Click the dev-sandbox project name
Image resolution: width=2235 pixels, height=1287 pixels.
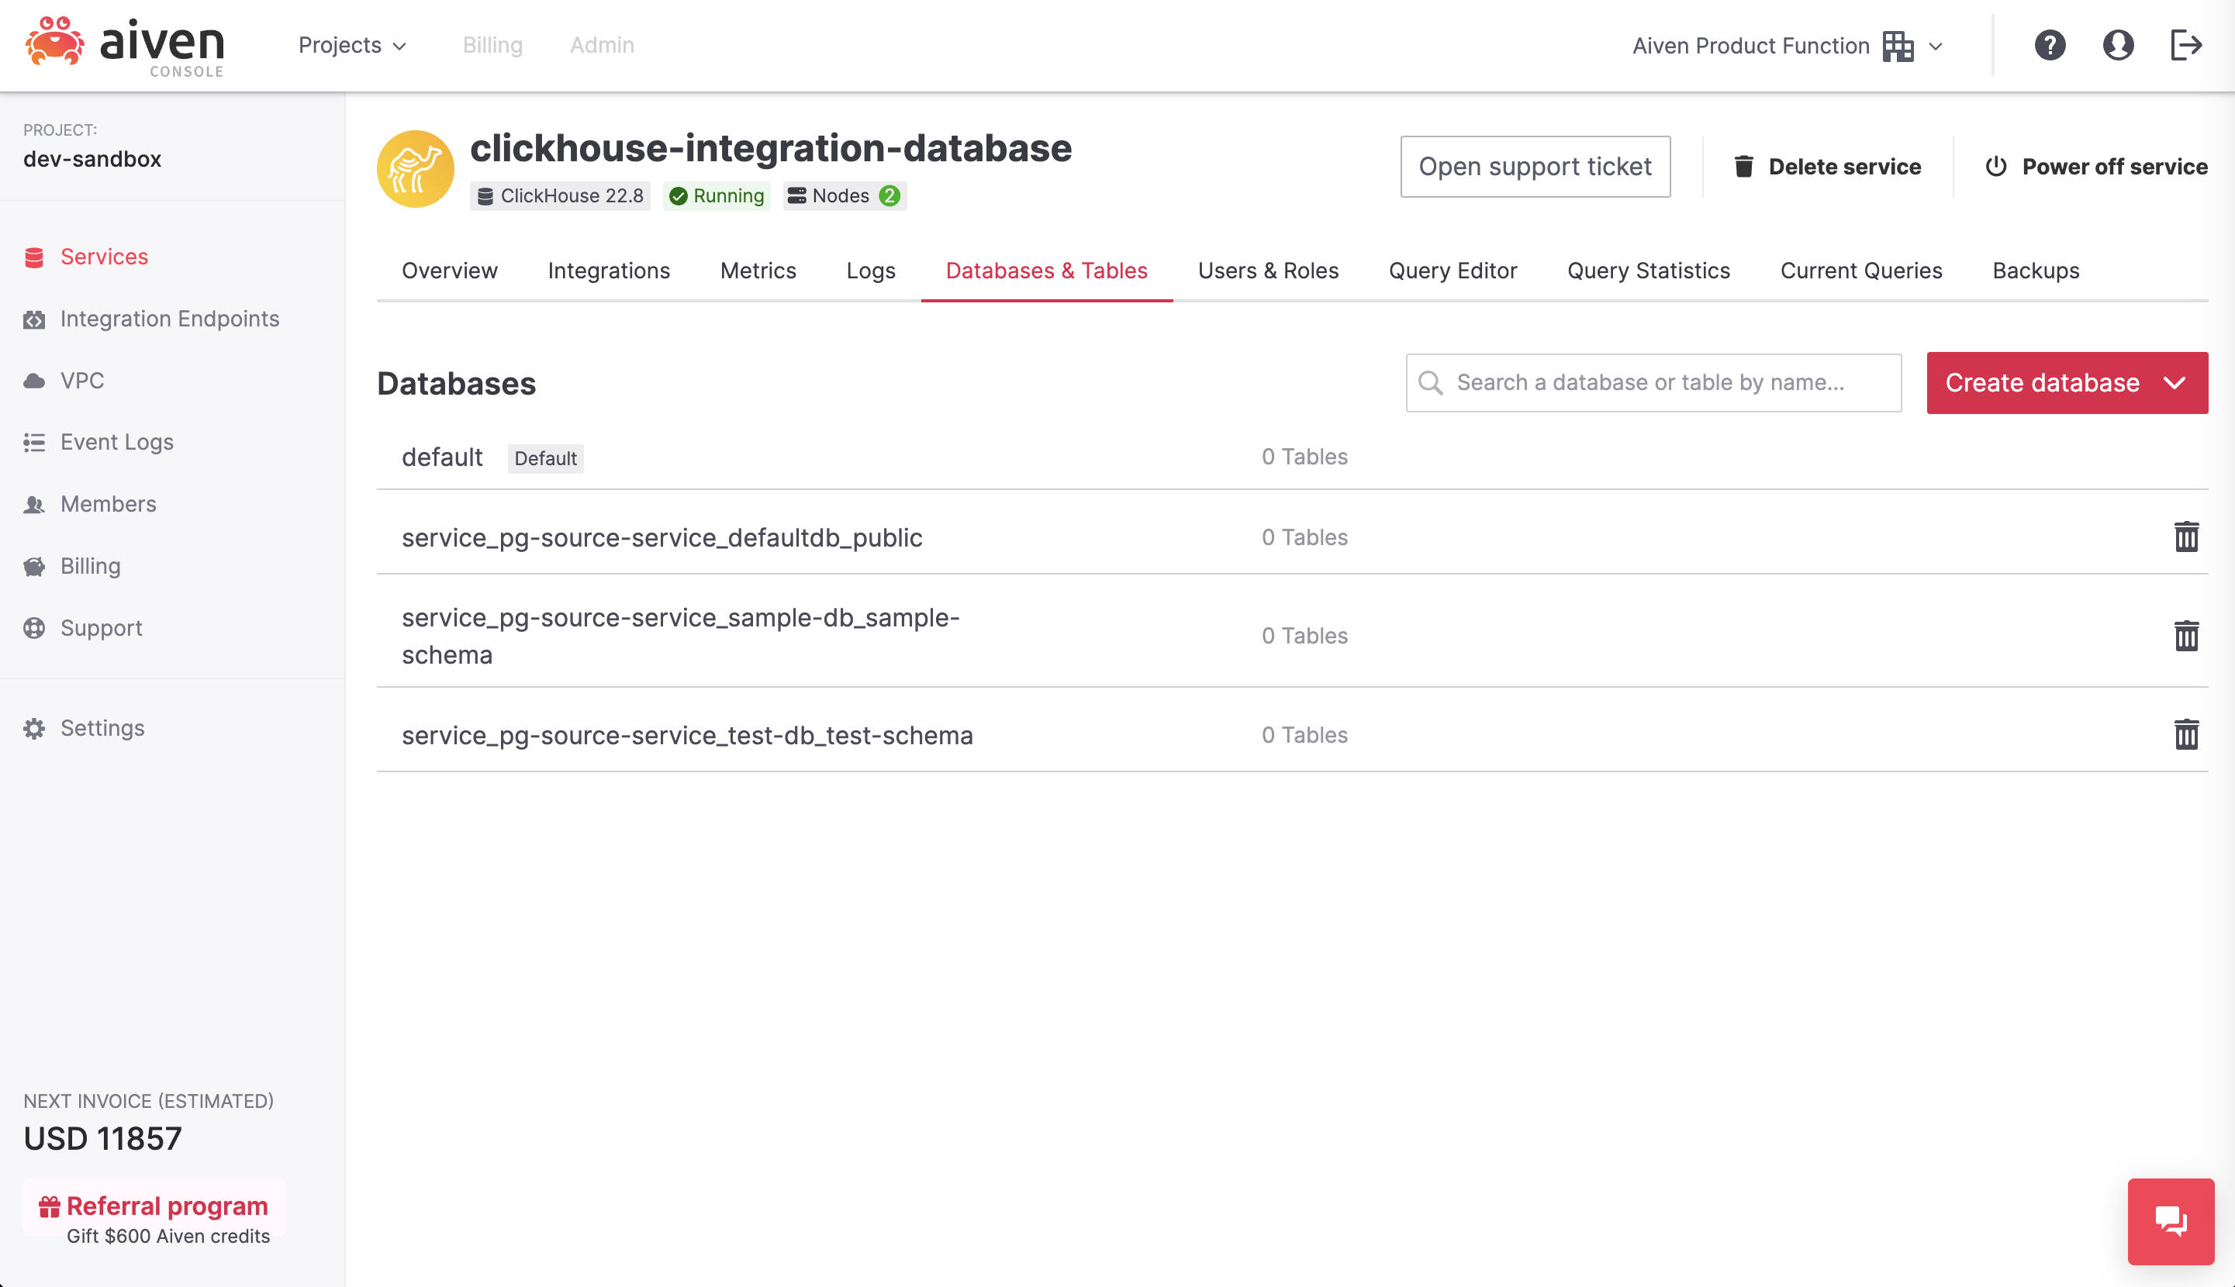(x=92, y=159)
